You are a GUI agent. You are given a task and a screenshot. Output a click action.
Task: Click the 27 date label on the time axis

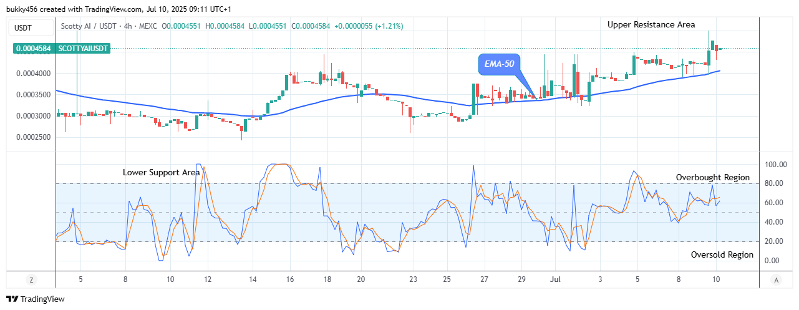(x=485, y=280)
